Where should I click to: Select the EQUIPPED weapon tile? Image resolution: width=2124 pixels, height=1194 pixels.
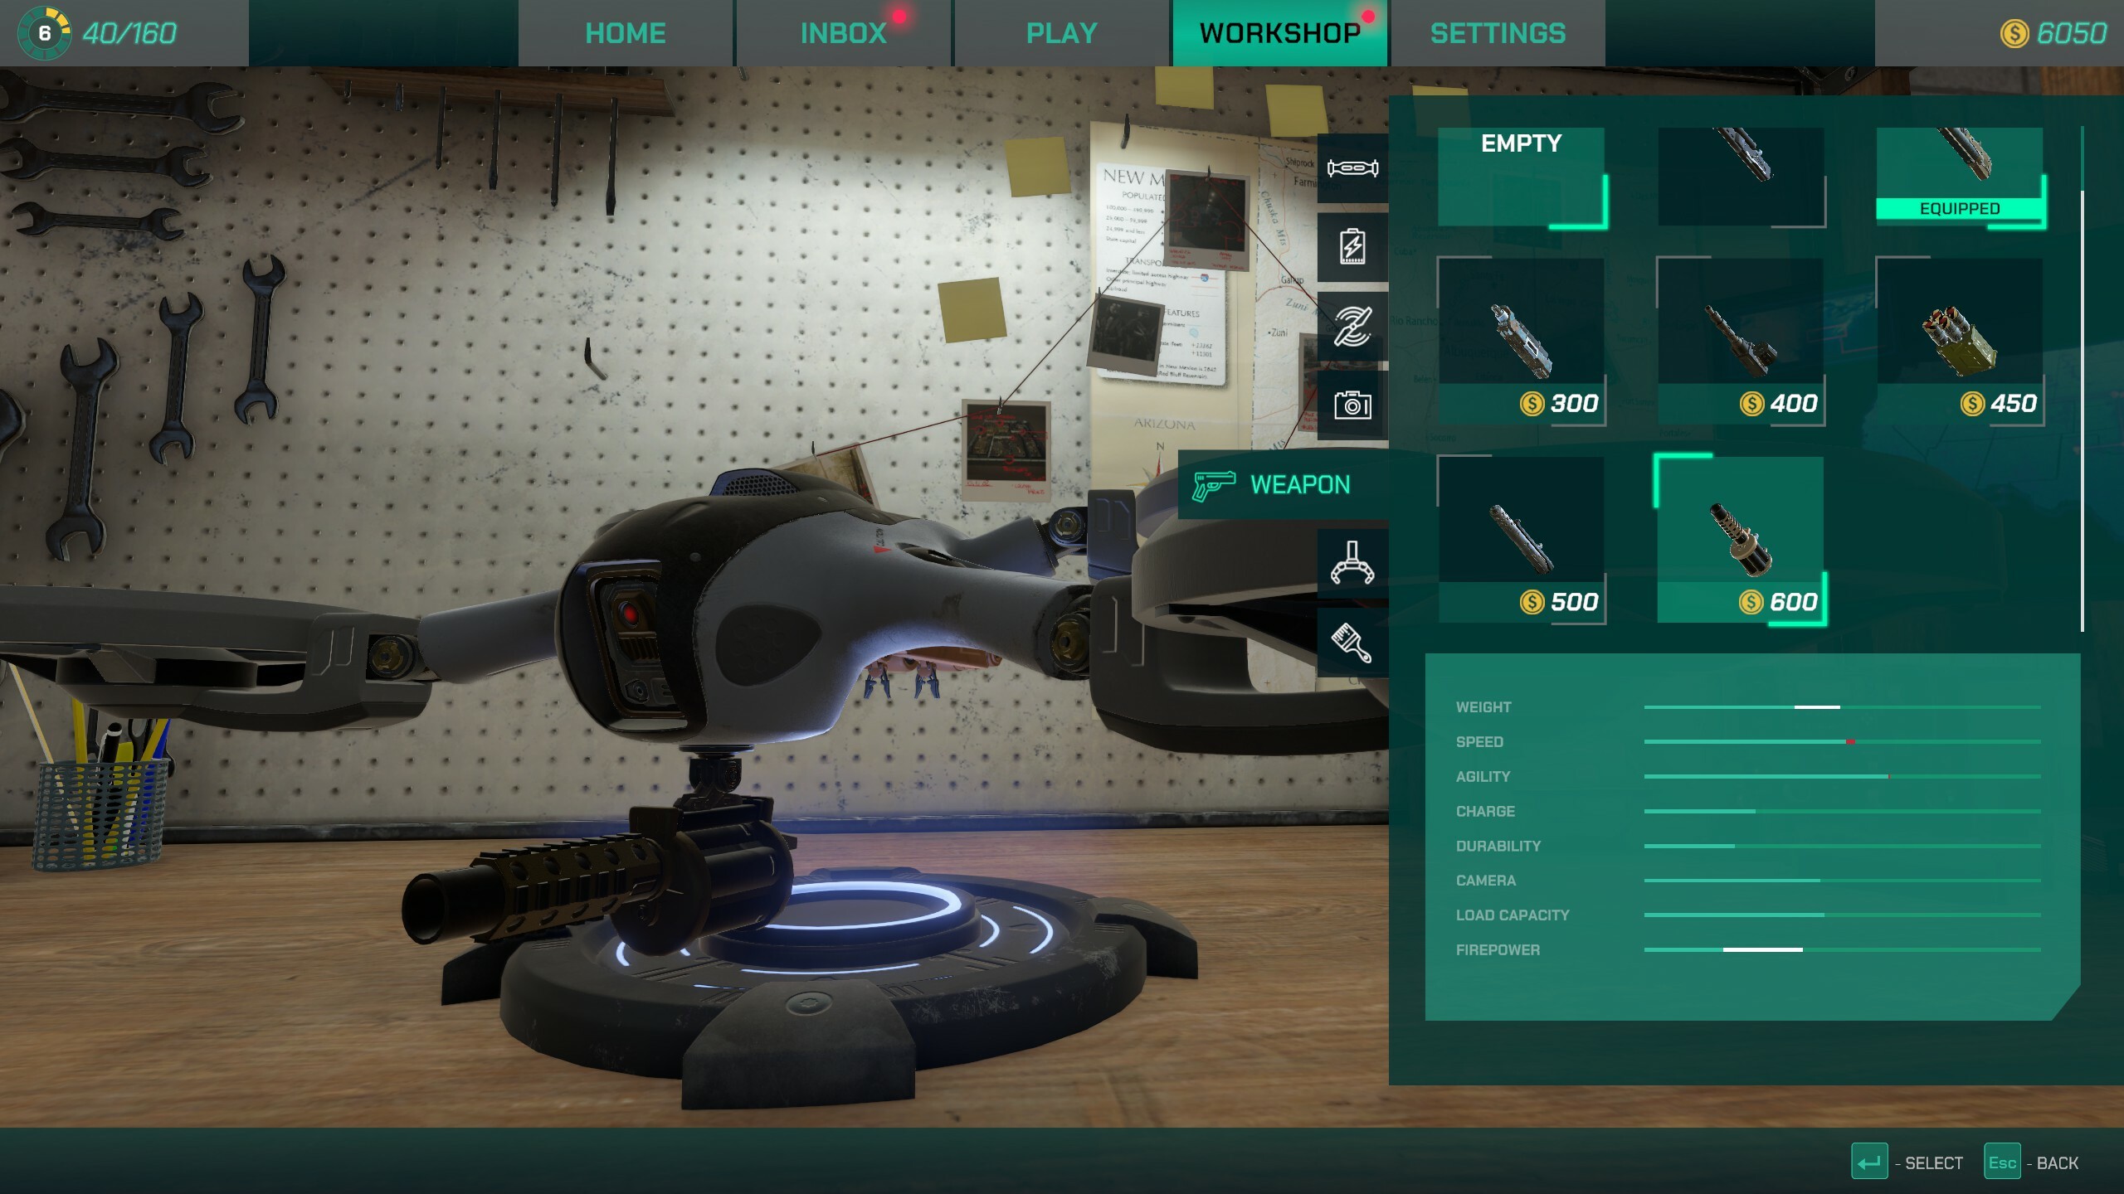pyautogui.click(x=1961, y=177)
